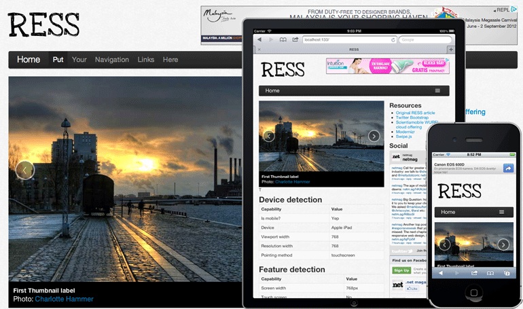Tap the RESS logo on the iPhone
The image size is (523, 309).
pyautogui.click(x=459, y=191)
